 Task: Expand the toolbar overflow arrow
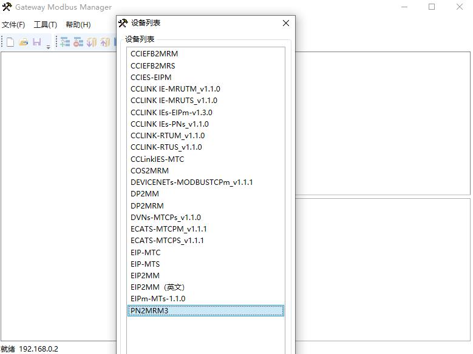48,47
